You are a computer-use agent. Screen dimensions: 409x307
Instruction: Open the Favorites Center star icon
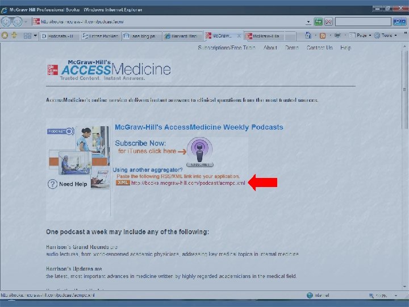pyautogui.click(x=5, y=35)
